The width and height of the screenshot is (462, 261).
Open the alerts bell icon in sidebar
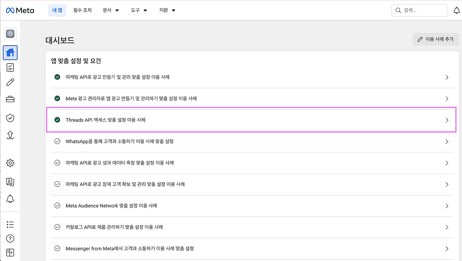[10, 199]
